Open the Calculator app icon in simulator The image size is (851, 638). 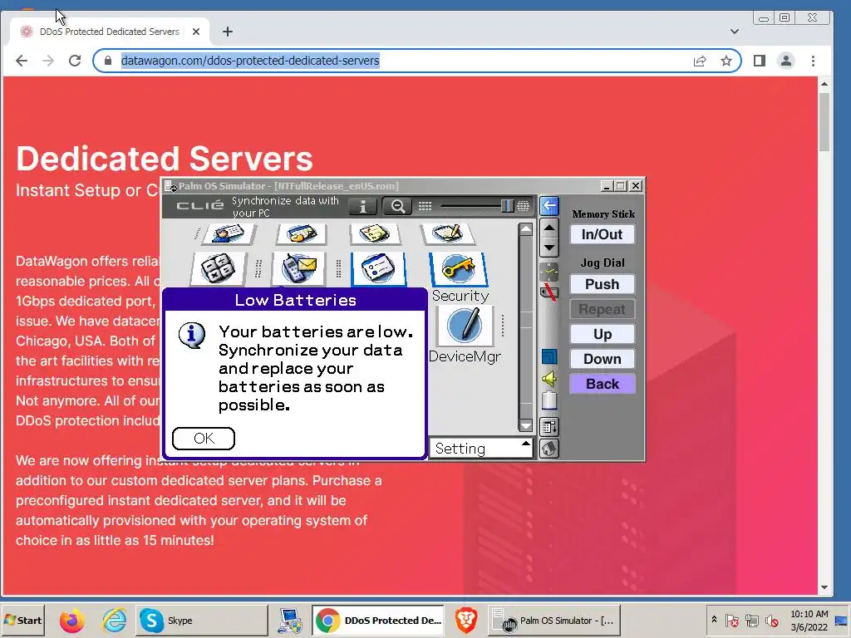point(219,268)
